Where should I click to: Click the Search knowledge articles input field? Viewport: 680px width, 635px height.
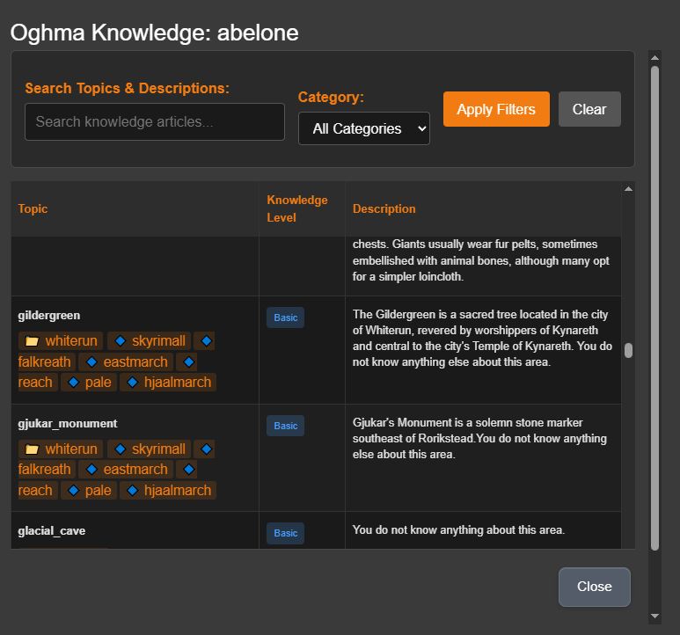coord(155,121)
